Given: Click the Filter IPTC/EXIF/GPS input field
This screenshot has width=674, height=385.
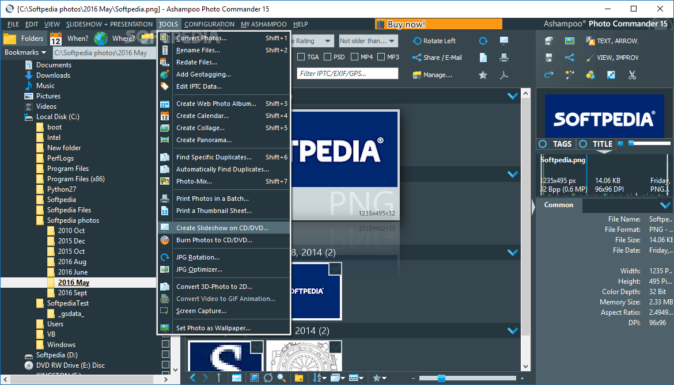Looking at the screenshot, I should pyautogui.click(x=347, y=74).
